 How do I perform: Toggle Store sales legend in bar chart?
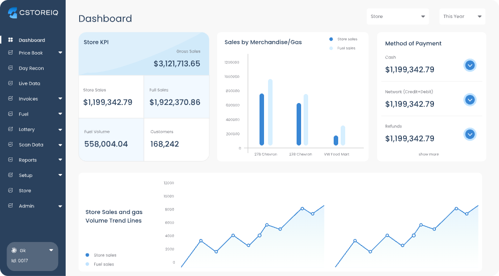(x=343, y=39)
